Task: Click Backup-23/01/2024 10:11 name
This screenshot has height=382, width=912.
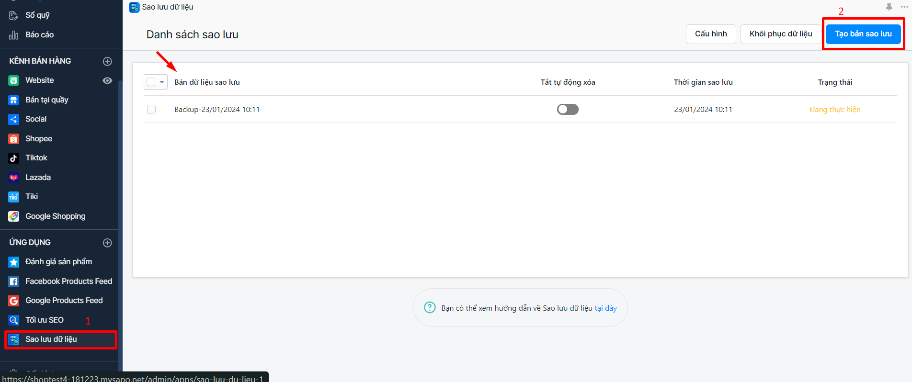Action: pos(217,110)
